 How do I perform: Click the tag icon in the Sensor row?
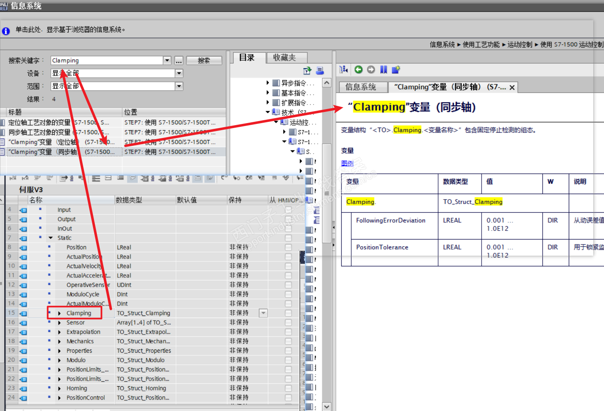23,323
